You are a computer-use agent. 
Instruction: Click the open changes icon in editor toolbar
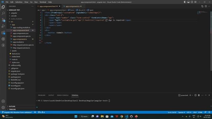202,6
